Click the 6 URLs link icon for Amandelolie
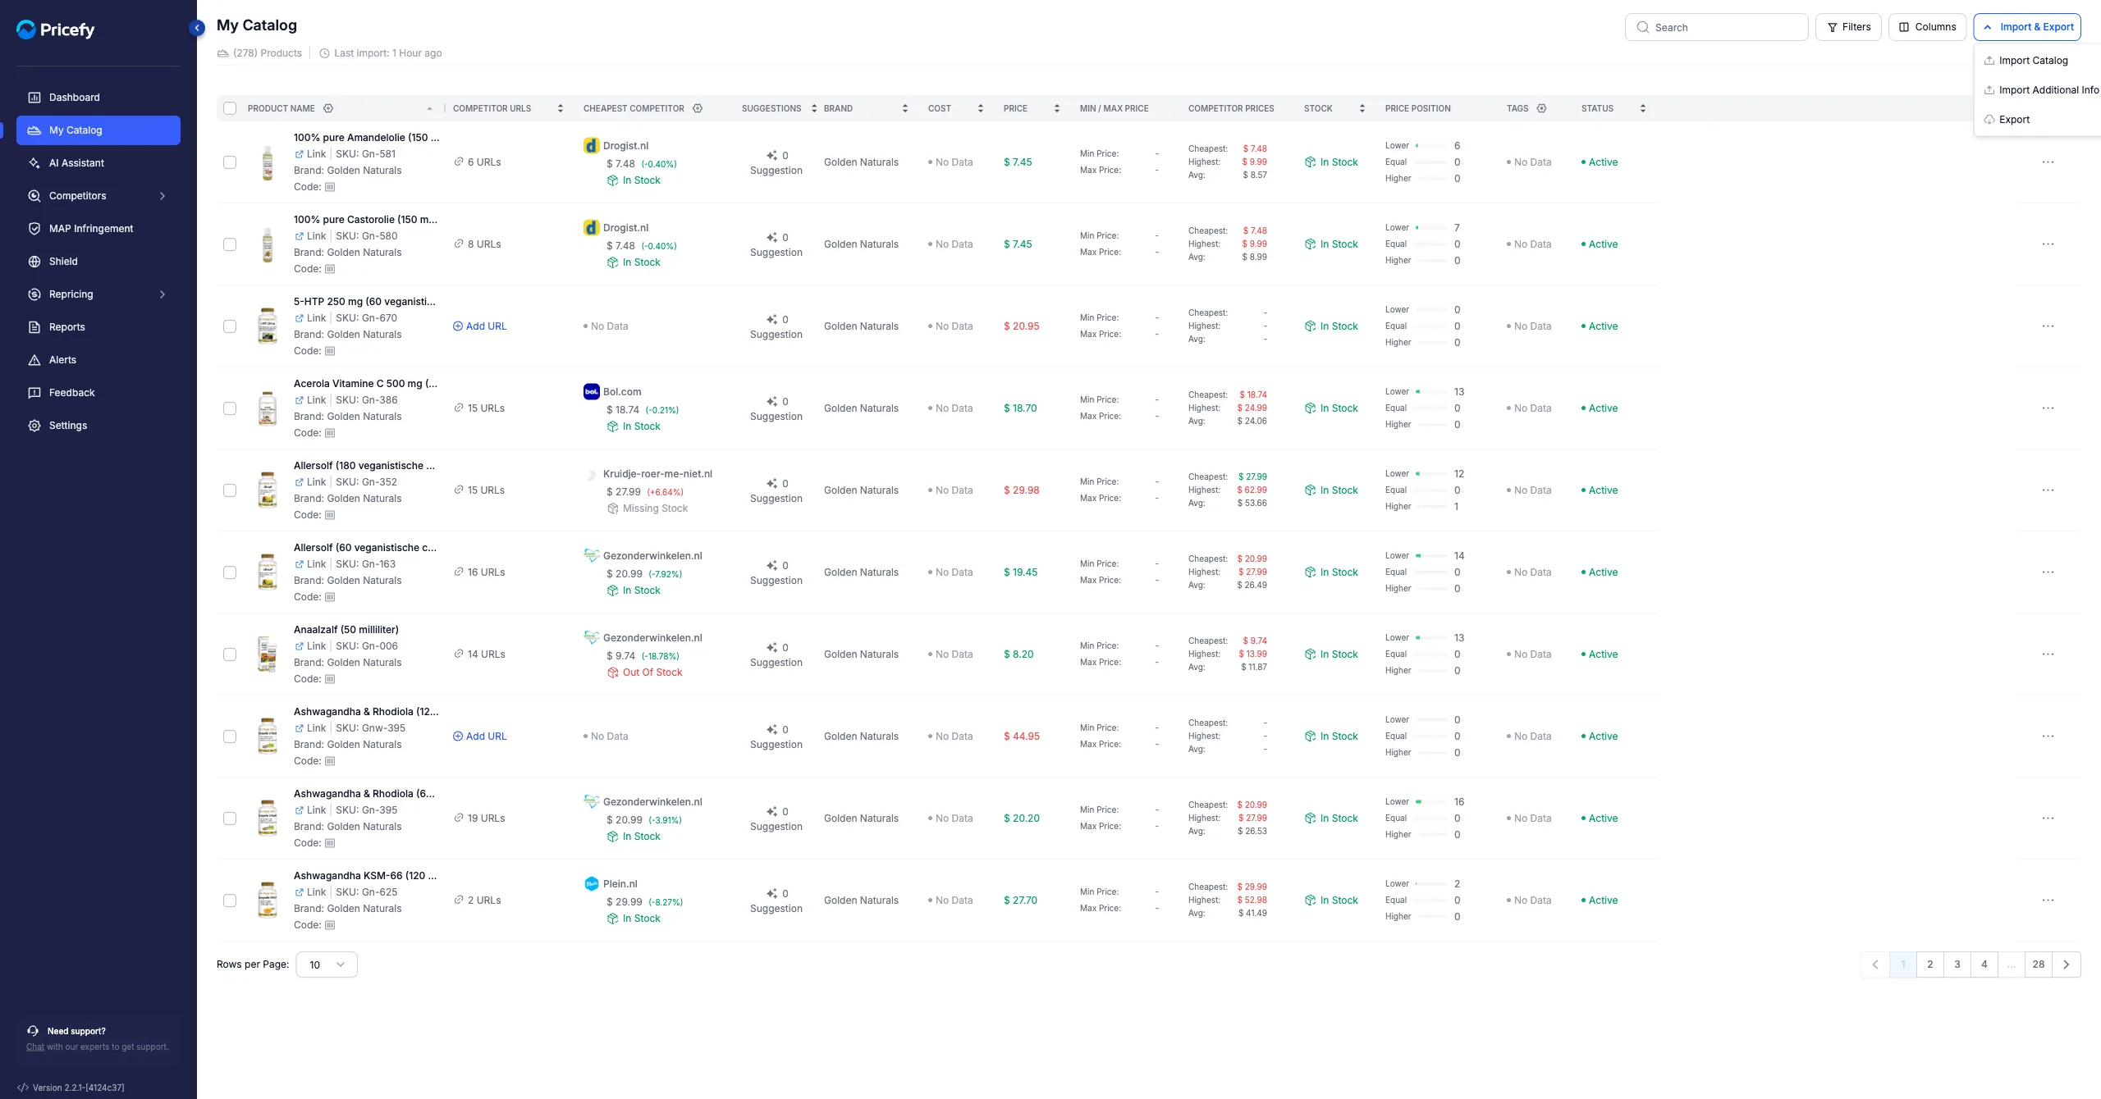 click(459, 162)
